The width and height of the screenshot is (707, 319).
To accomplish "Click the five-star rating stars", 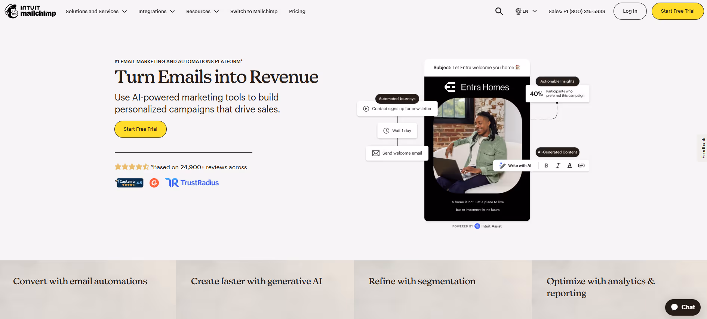I will (x=132, y=167).
